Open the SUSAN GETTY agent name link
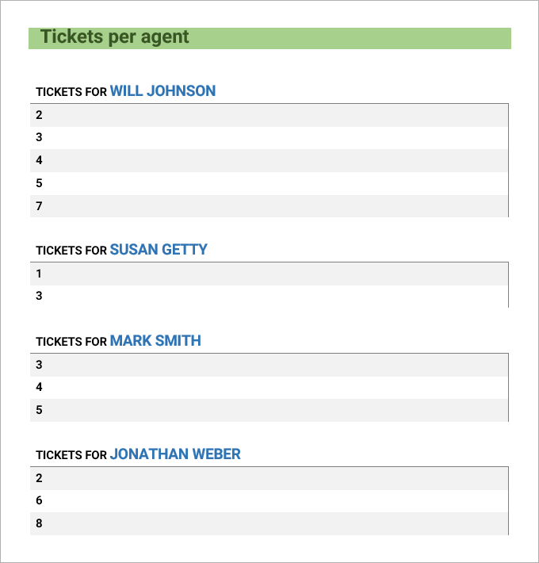 pyautogui.click(x=159, y=250)
